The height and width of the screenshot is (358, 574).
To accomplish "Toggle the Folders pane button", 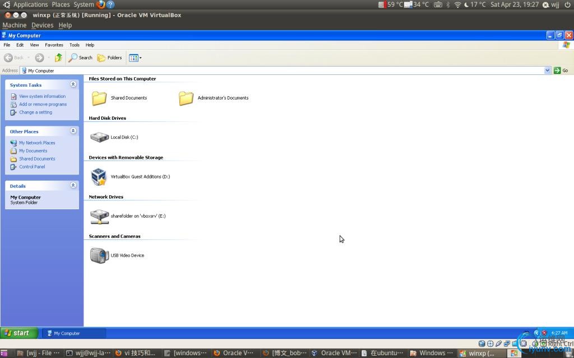I will click(109, 58).
